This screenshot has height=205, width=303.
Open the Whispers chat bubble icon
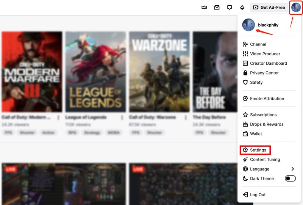coord(230,7)
